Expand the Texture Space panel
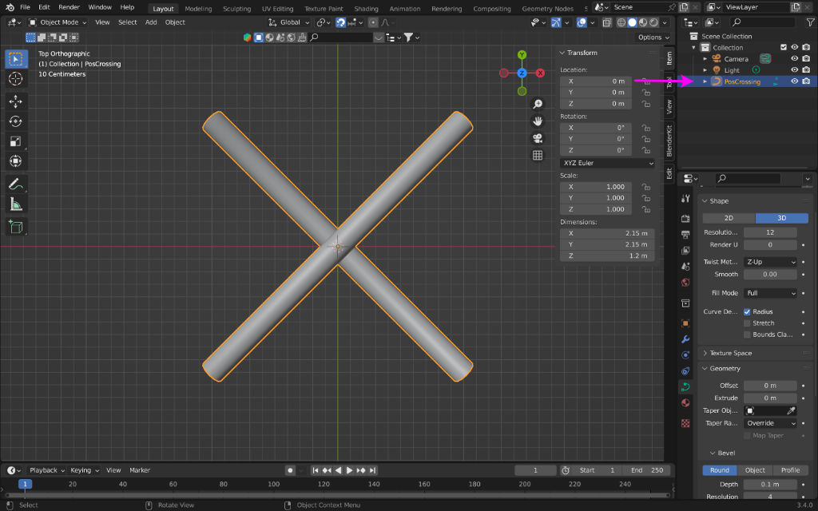The height and width of the screenshot is (511, 818). tap(731, 353)
